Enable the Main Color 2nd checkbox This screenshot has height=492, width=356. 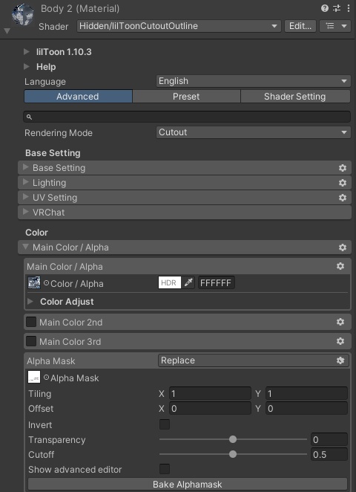pos(31,322)
